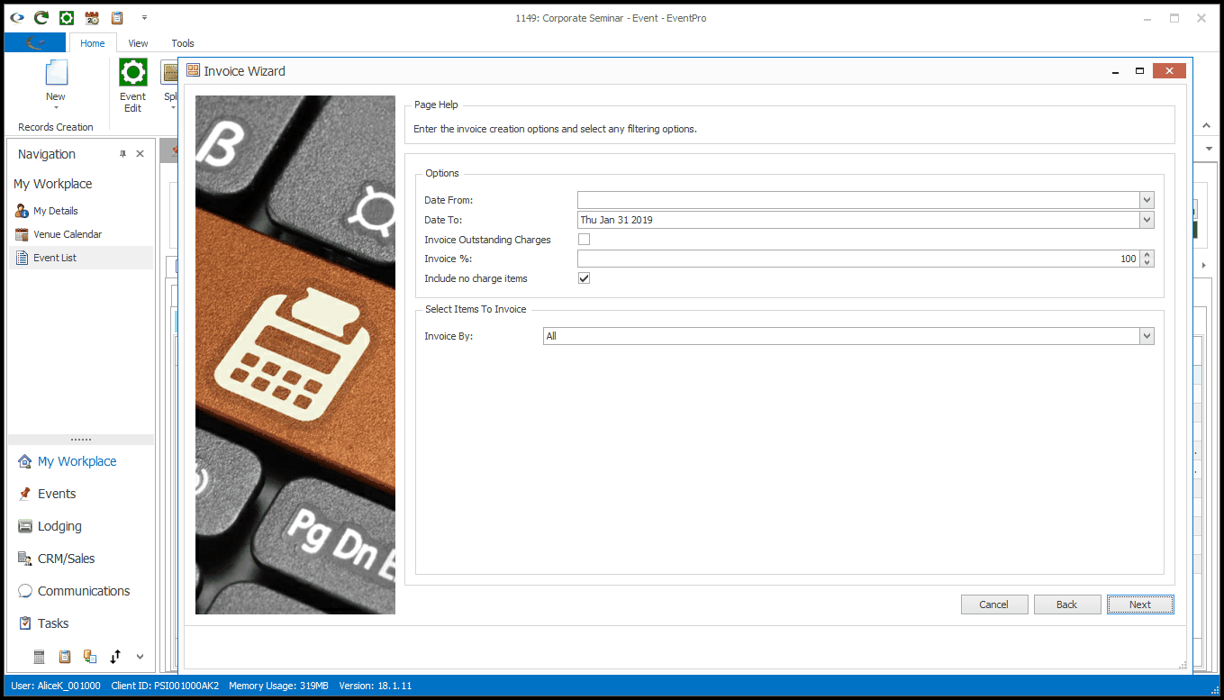
Task: Minimize the Invoice Wizard dialog
Action: (1116, 71)
